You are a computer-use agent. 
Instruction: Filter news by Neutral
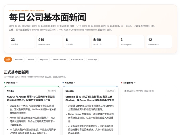(x=31, y=59)
